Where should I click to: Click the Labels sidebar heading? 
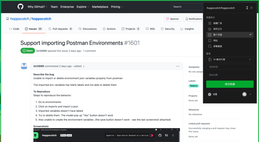coord(192,81)
